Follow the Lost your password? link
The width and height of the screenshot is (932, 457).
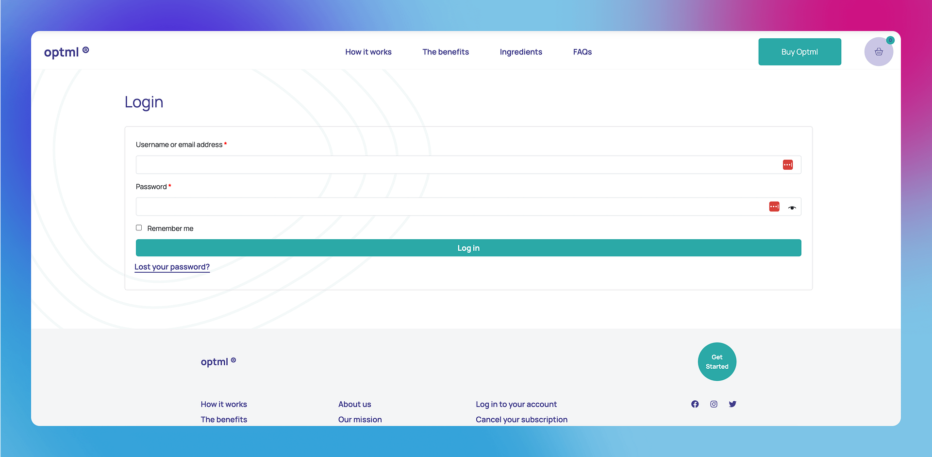tap(172, 267)
